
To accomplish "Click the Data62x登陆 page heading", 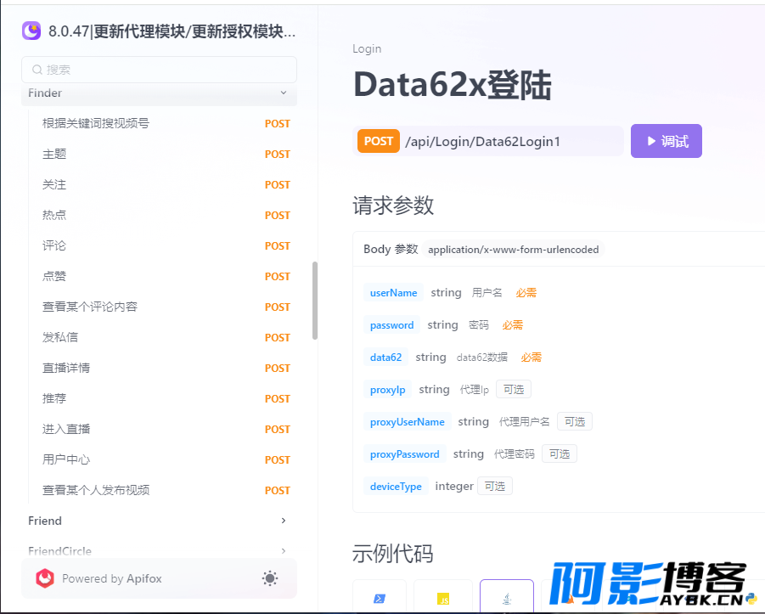I will click(x=453, y=85).
